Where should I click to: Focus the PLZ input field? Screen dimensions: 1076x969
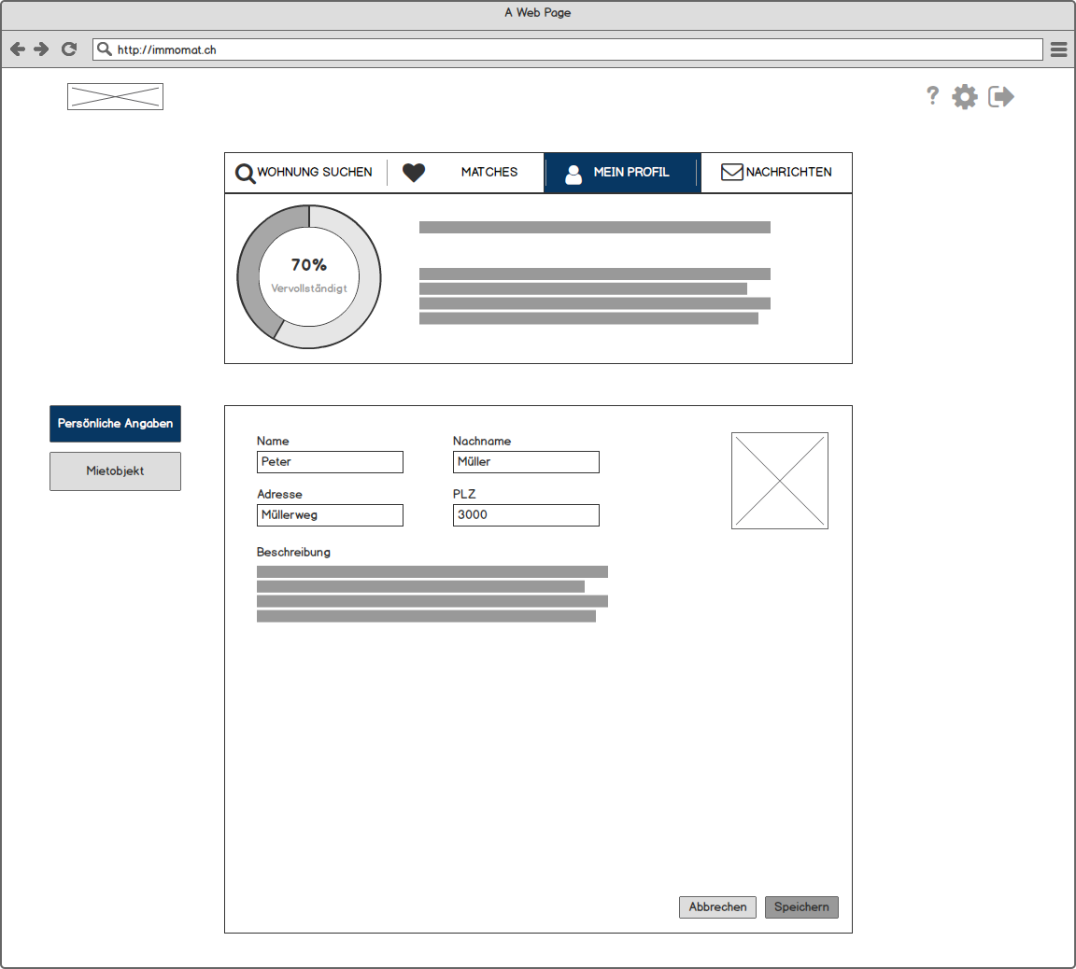[x=526, y=515]
